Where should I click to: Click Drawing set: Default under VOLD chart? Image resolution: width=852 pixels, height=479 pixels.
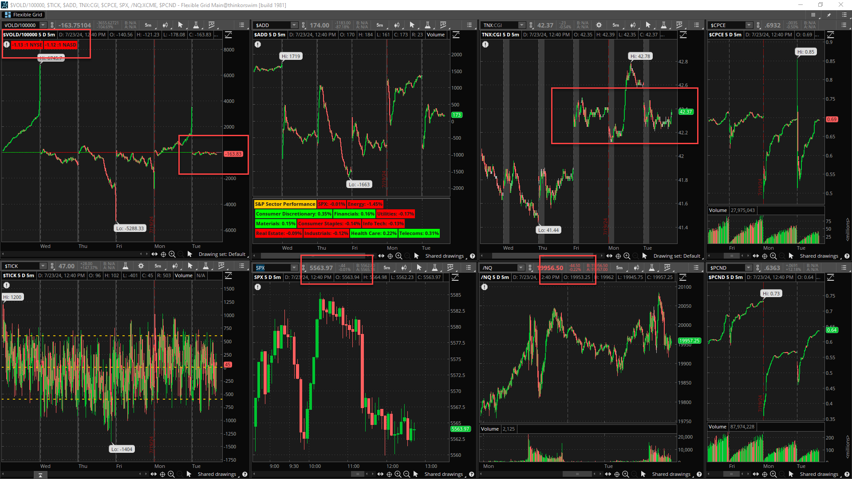222,254
